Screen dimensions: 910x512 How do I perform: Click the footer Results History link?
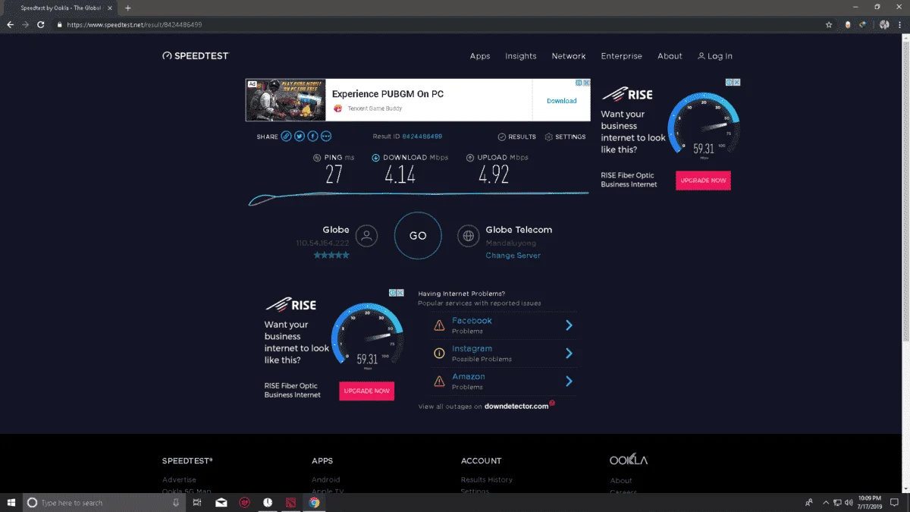click(x=487, y=479)
